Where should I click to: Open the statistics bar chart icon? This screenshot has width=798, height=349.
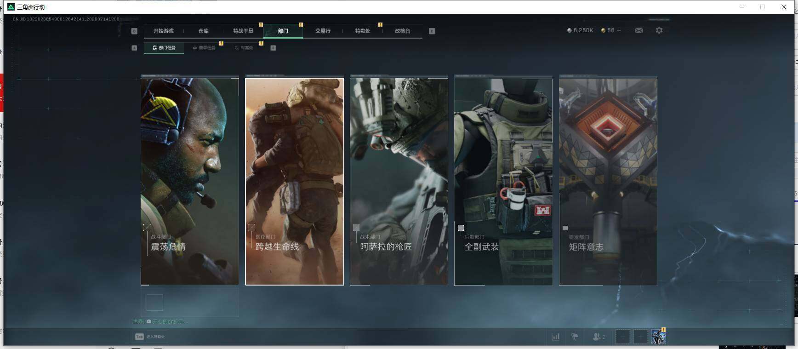point(555,337)
